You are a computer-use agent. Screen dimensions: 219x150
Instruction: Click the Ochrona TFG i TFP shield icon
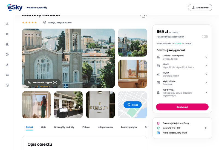click(x=158, y=128)
